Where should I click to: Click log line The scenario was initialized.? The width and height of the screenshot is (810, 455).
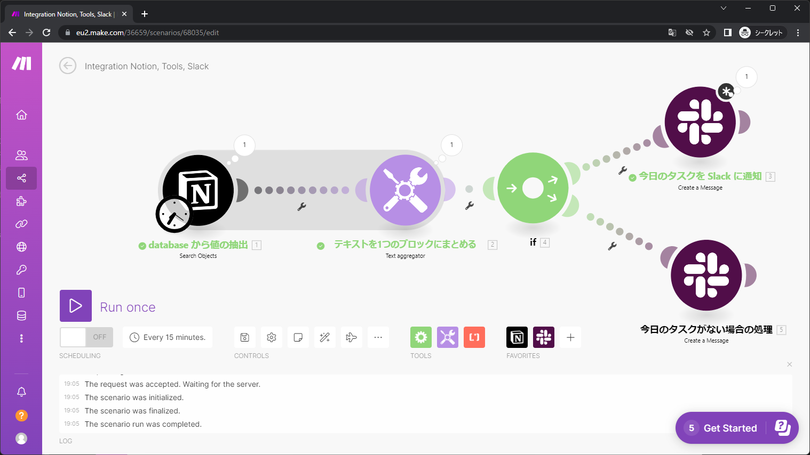coord(134,397)
